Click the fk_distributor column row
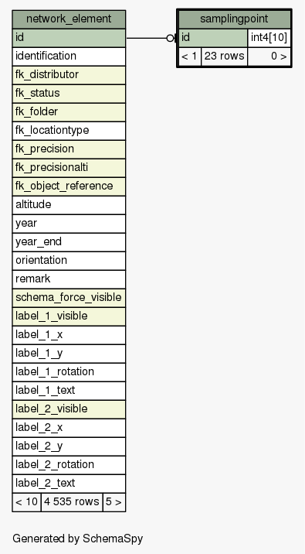The width and height of the screenshot is (305, 554). (x=69, y=75)
